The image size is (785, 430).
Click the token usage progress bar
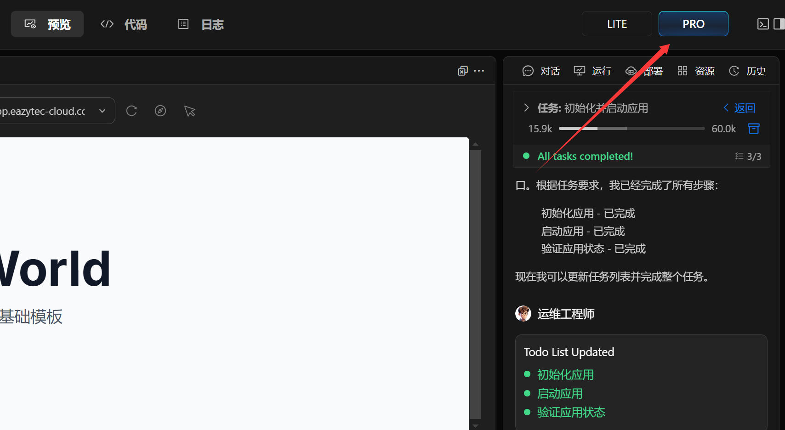click(x=631, y=129)
